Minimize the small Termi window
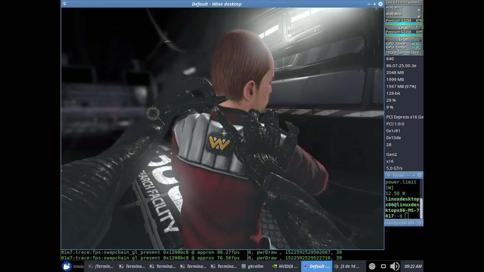 click(408, 175)
